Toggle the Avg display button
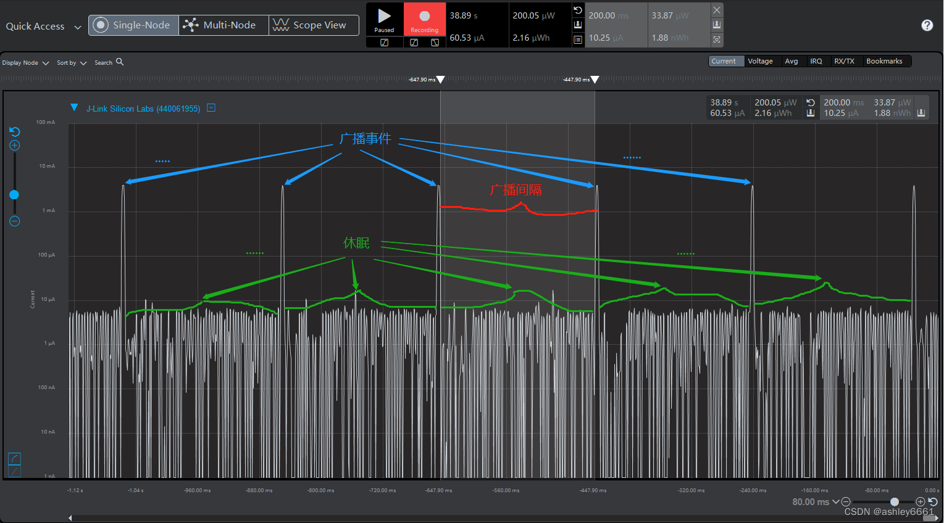 click(x=792, y=61)
